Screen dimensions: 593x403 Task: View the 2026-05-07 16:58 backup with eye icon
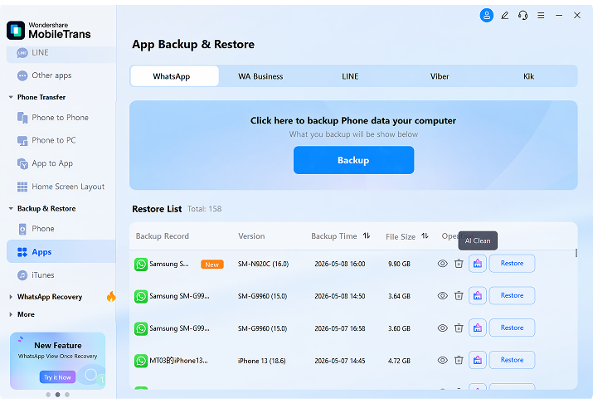point(443,328)
